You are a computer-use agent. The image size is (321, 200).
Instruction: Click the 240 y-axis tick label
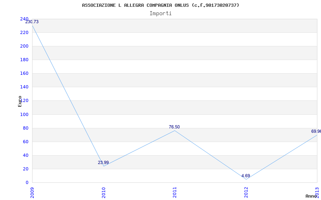24,19
